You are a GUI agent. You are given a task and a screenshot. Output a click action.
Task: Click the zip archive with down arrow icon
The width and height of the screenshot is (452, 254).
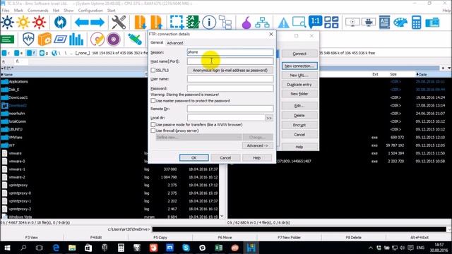[140, 22]
